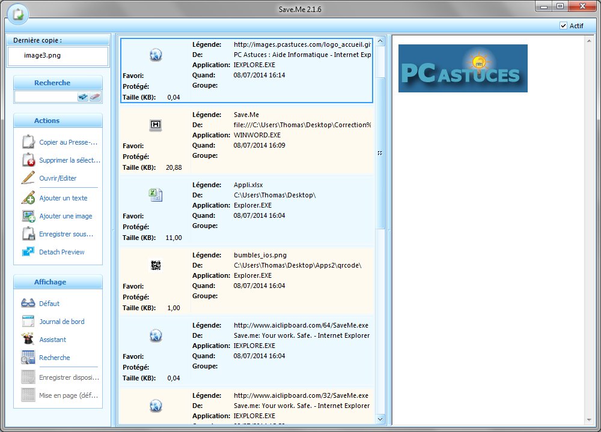Launch the Assistant view

point(52,340)
